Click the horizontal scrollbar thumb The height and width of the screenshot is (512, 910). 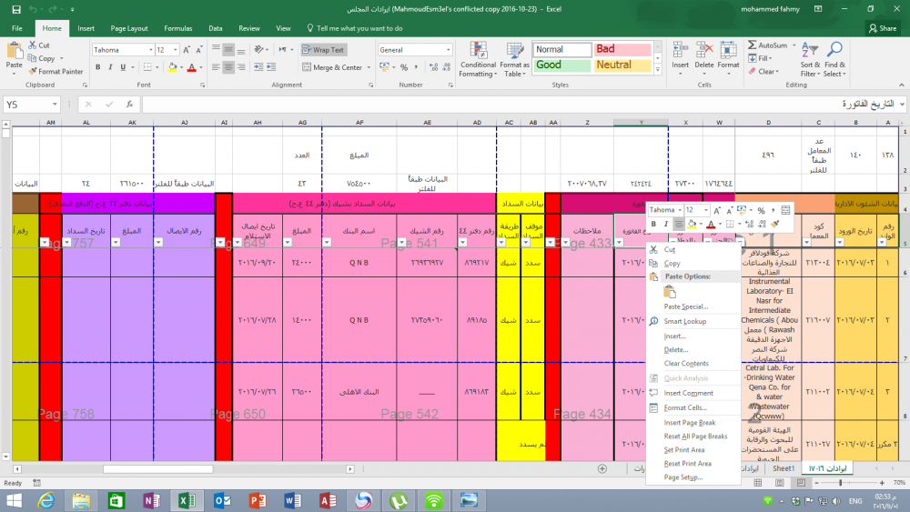click(x=157, y=469)
